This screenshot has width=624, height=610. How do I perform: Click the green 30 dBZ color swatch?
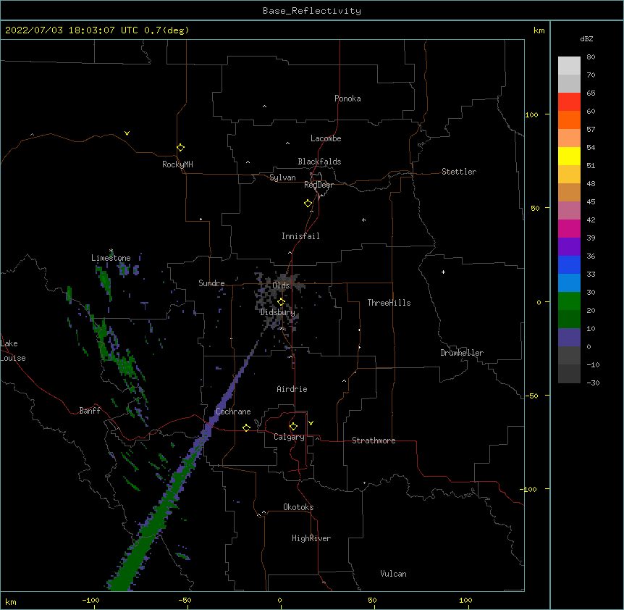click(569, 301)
